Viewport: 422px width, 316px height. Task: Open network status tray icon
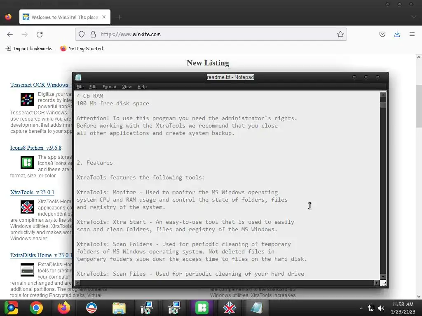click(x=371, y=308)
